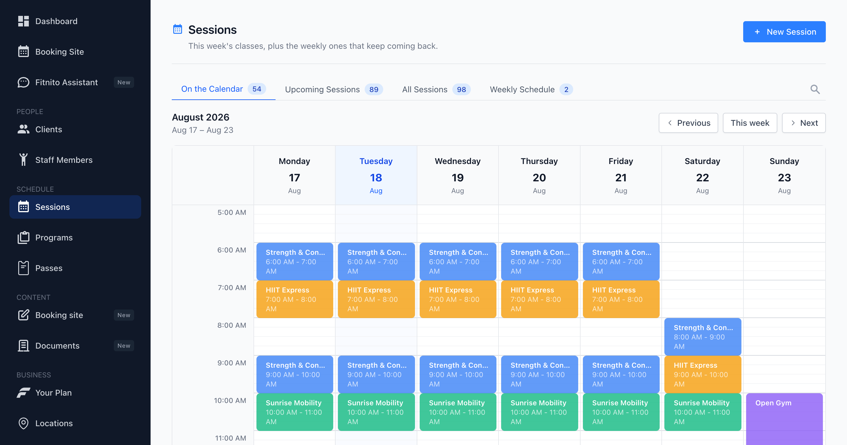Click the Clients people icon
847x445 pixels.
(23, 129)
